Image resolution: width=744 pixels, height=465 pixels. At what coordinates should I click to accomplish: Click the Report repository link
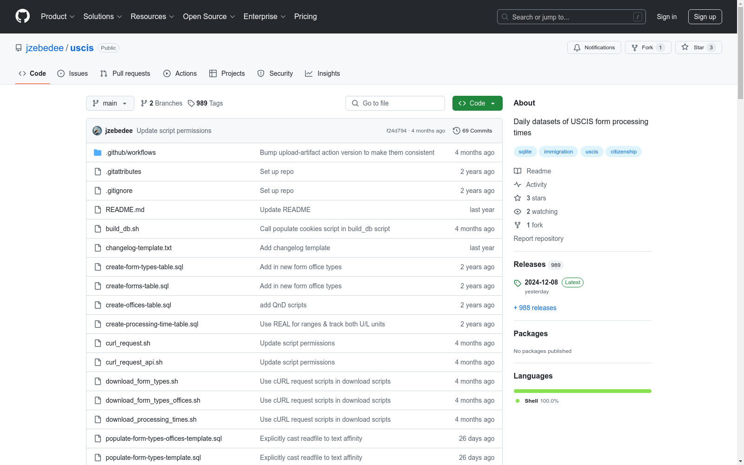[538, 239]
